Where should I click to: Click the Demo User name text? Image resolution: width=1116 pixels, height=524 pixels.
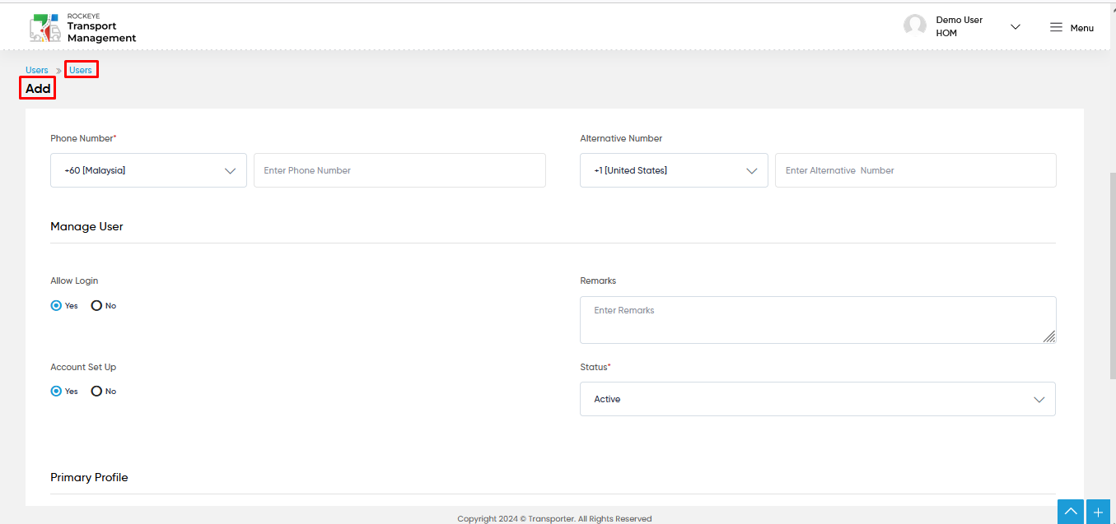point(960,20)
